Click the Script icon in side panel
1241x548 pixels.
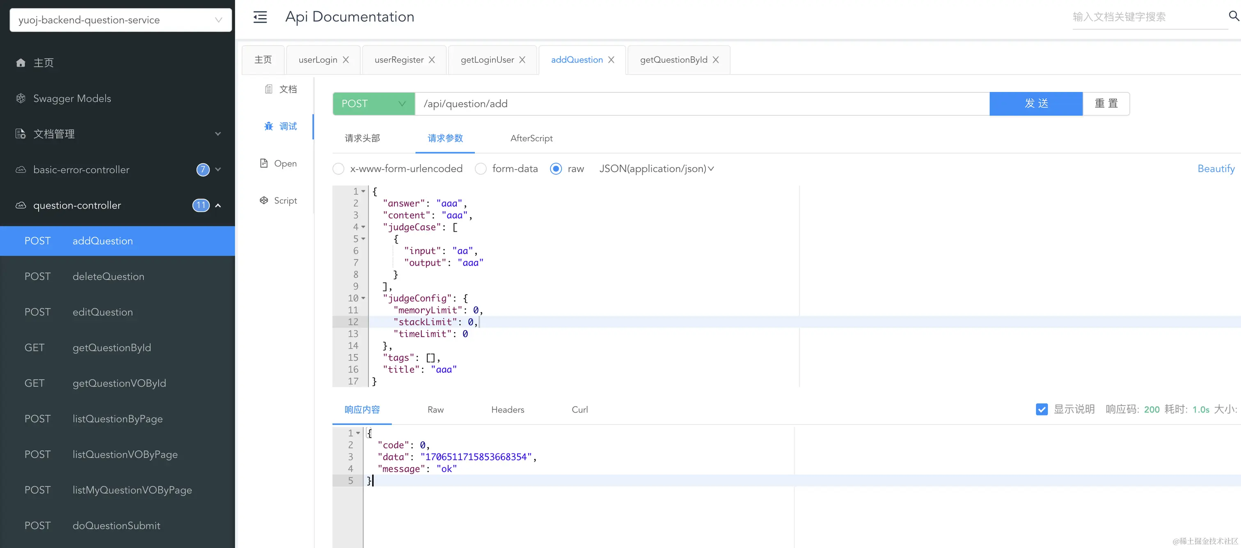pyautogui.click(x=264, y=200)
